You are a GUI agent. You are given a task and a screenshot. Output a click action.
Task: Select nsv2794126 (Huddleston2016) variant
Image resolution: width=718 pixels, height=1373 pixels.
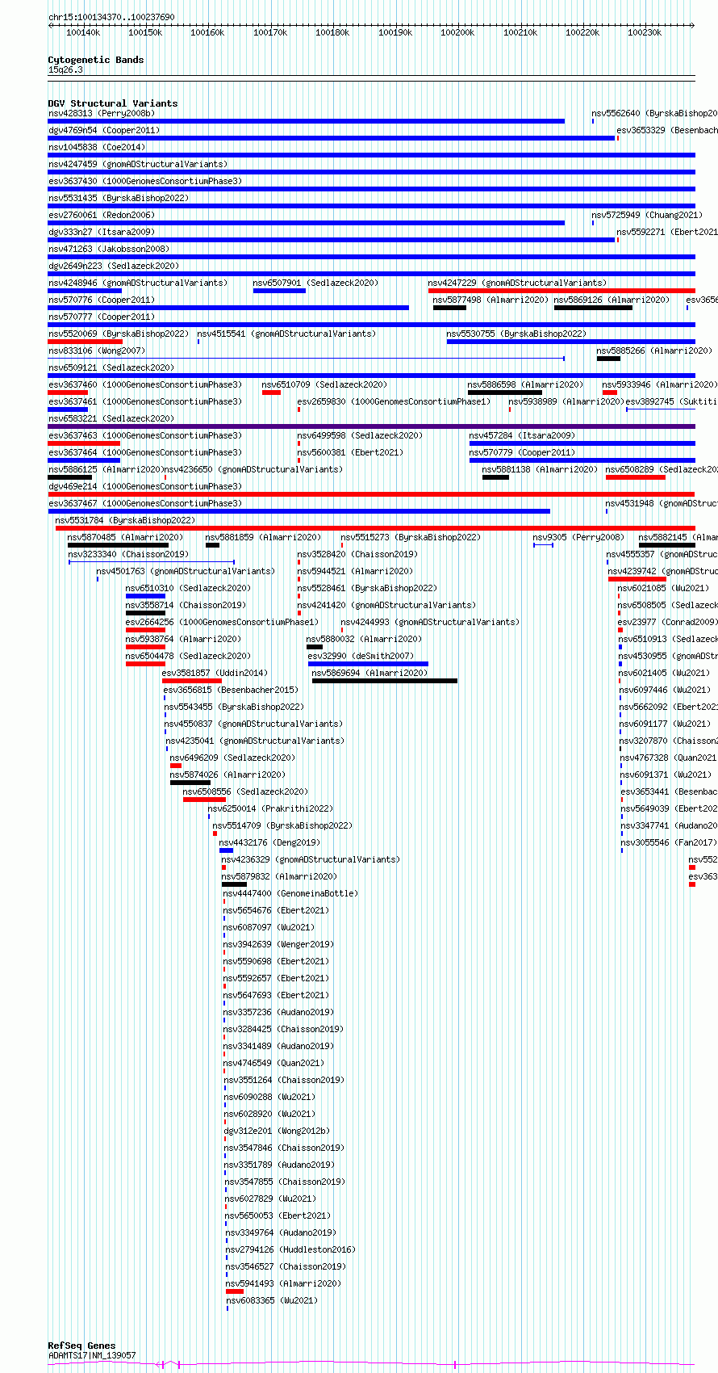coord(290,1250)
